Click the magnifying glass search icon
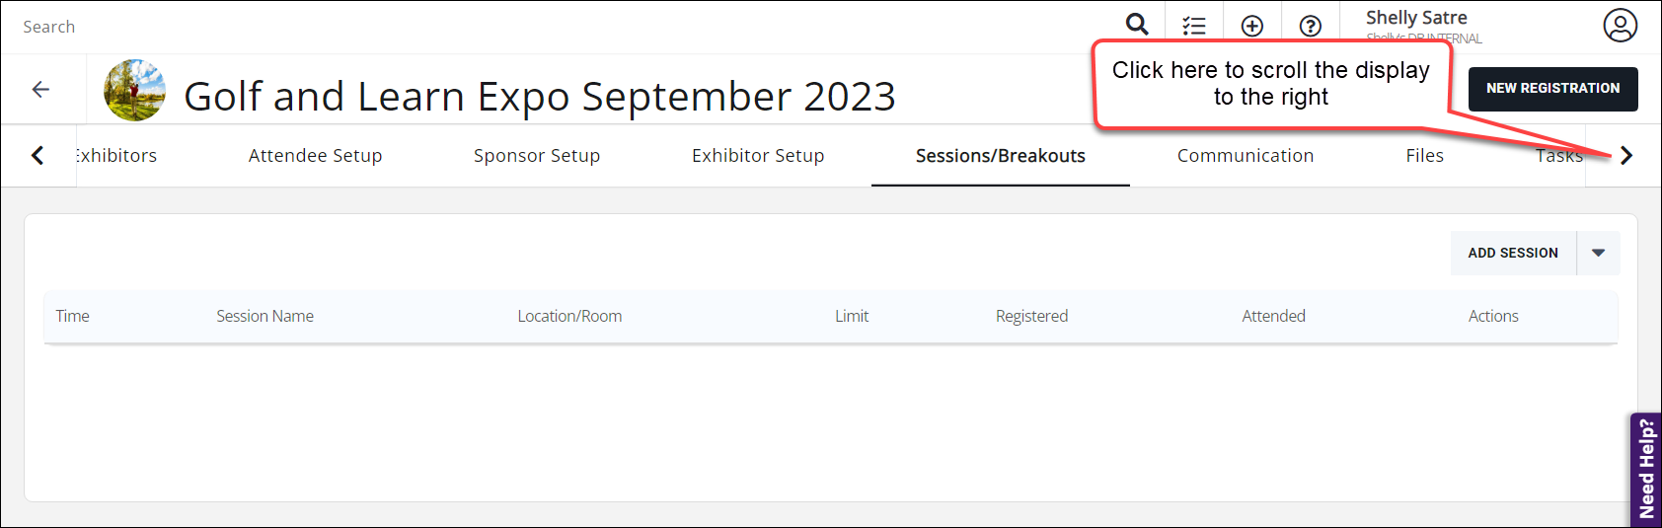This screenshot has width=1662, height=528. [1137, 25]
